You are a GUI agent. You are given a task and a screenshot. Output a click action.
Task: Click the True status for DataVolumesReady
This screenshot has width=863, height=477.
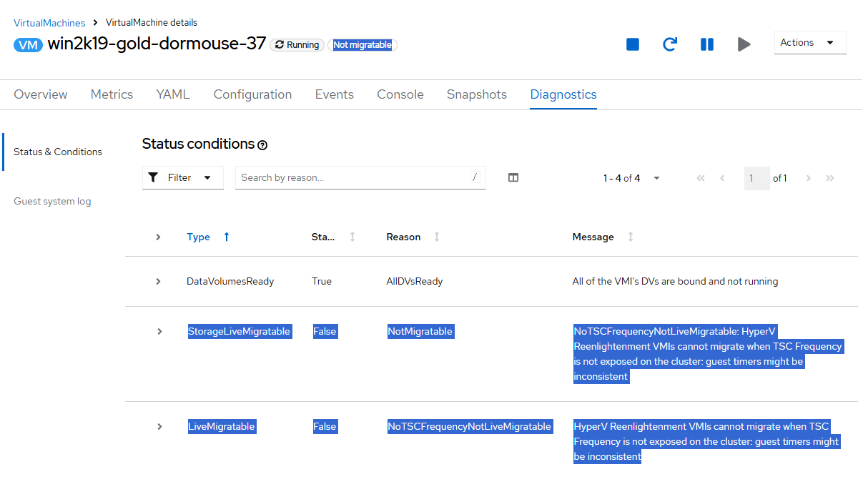322,281
